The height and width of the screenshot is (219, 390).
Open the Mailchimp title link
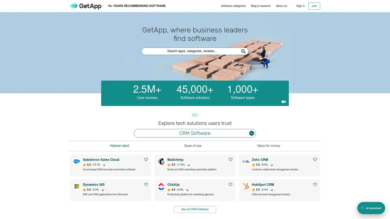[x=175, y=160]
